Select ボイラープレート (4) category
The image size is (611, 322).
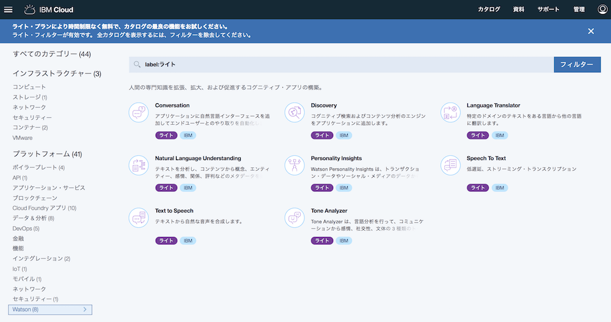(38, 167)
